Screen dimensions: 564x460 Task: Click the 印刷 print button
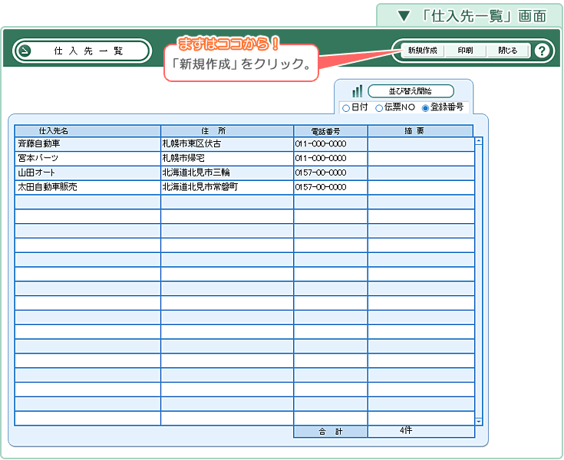(x=465, y=51)
